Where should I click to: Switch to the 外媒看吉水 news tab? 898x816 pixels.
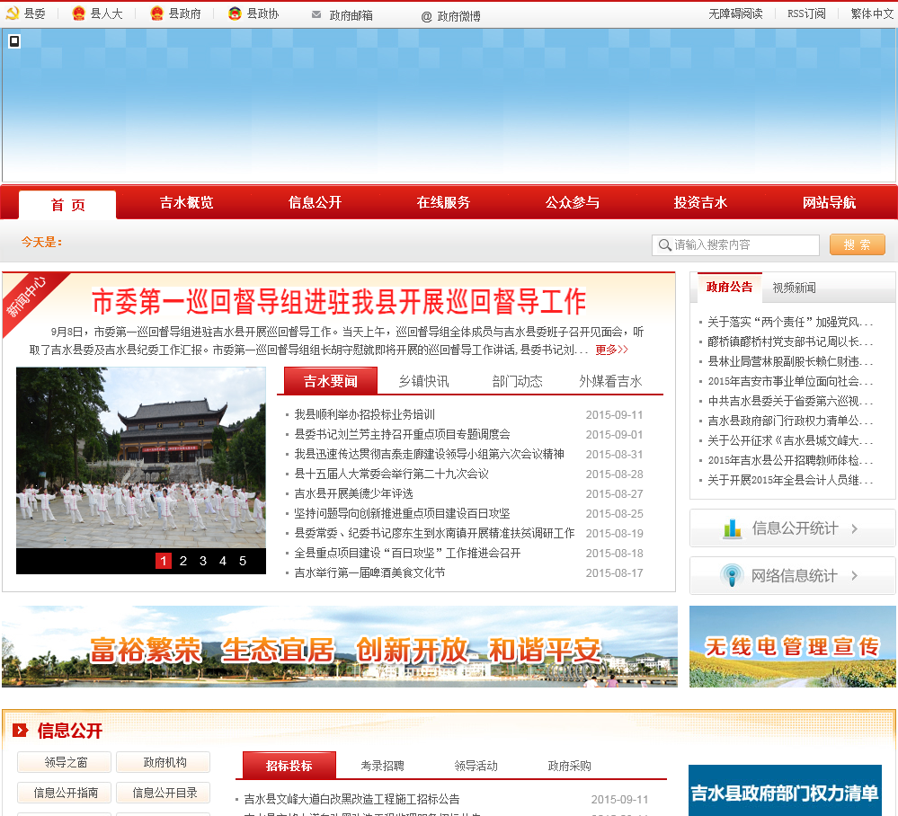click(x=610, y=381)
